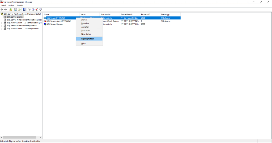
Task: Click the SQL Server (JTLWAWI) service icon
Action: [x=45, y=18]
